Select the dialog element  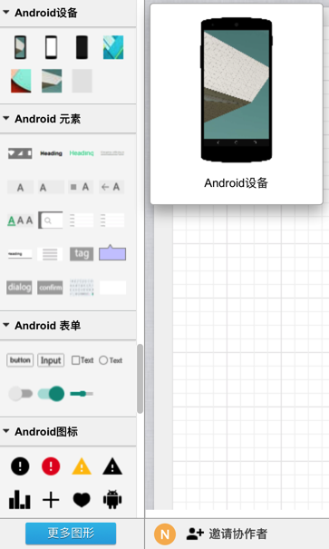tap(19, 288)
